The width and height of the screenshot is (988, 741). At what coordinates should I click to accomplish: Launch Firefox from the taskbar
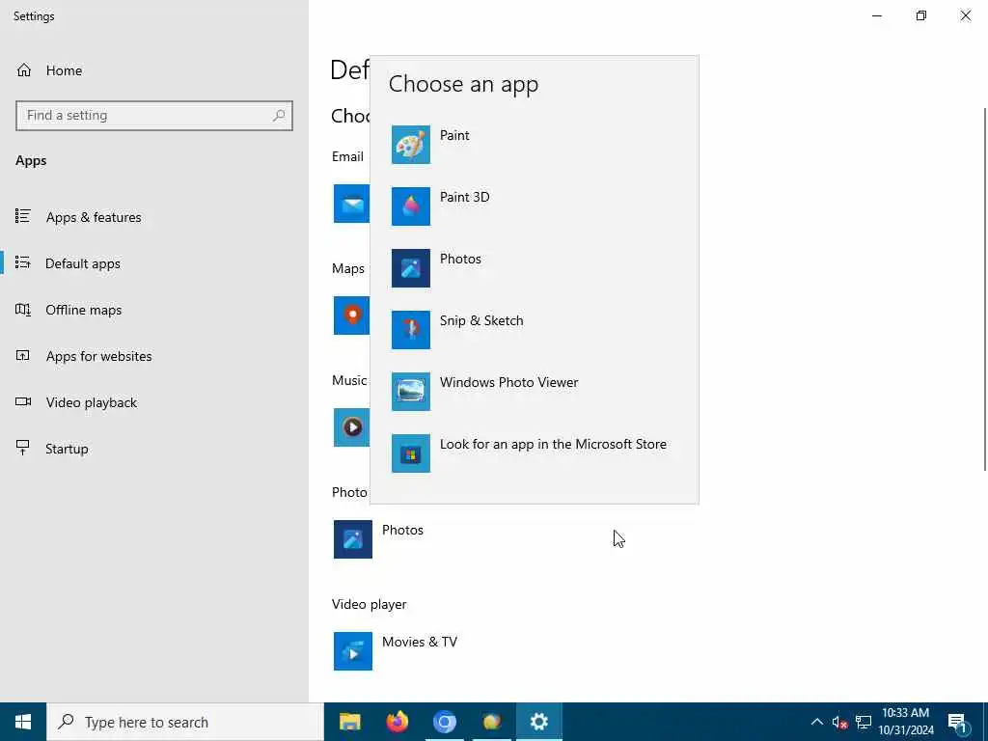[397, 722]
